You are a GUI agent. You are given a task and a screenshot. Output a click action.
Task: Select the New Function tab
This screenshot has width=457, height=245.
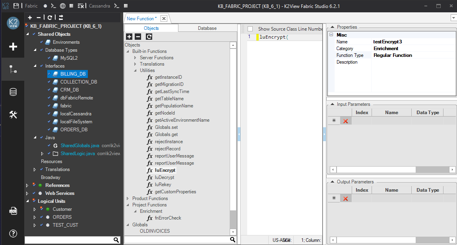point(141,18)
